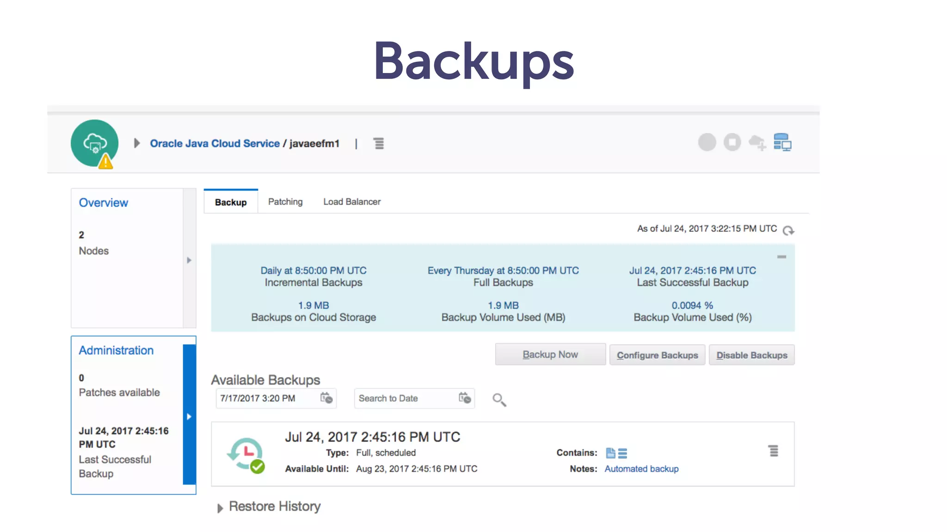
Task: Click the magnifier search backups icon
Action: tap(499, 399)
